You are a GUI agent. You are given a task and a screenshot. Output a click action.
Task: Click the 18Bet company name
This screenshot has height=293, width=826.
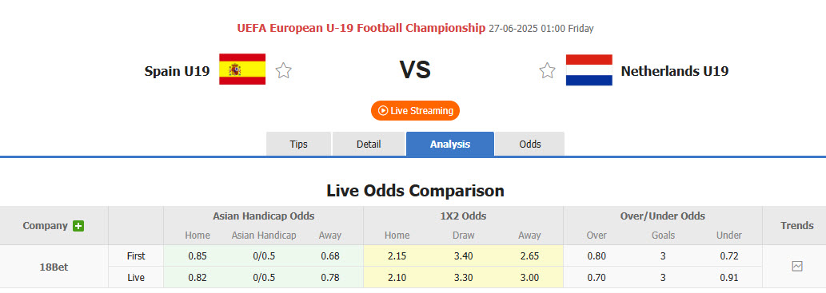click(54, 267)
